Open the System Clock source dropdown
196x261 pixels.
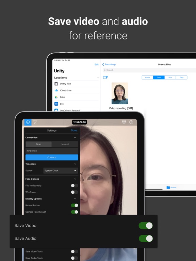(x=61, y=171)
